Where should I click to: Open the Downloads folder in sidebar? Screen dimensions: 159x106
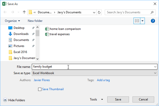coord(21,34)
